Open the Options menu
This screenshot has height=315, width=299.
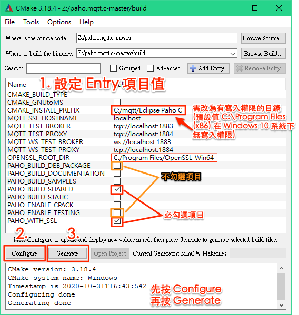click(59, 22)
